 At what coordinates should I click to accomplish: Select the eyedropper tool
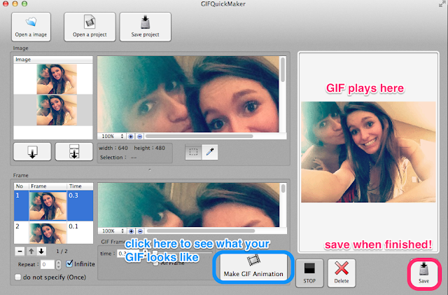pos(210,152)
